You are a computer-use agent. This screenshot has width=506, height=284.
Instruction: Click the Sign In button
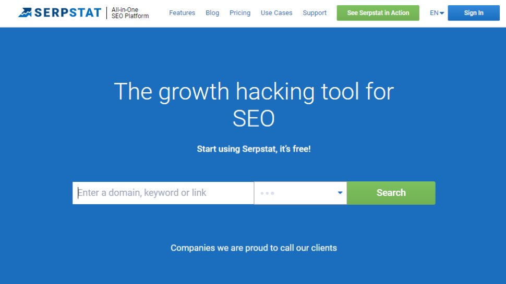[x=474, y=13]
